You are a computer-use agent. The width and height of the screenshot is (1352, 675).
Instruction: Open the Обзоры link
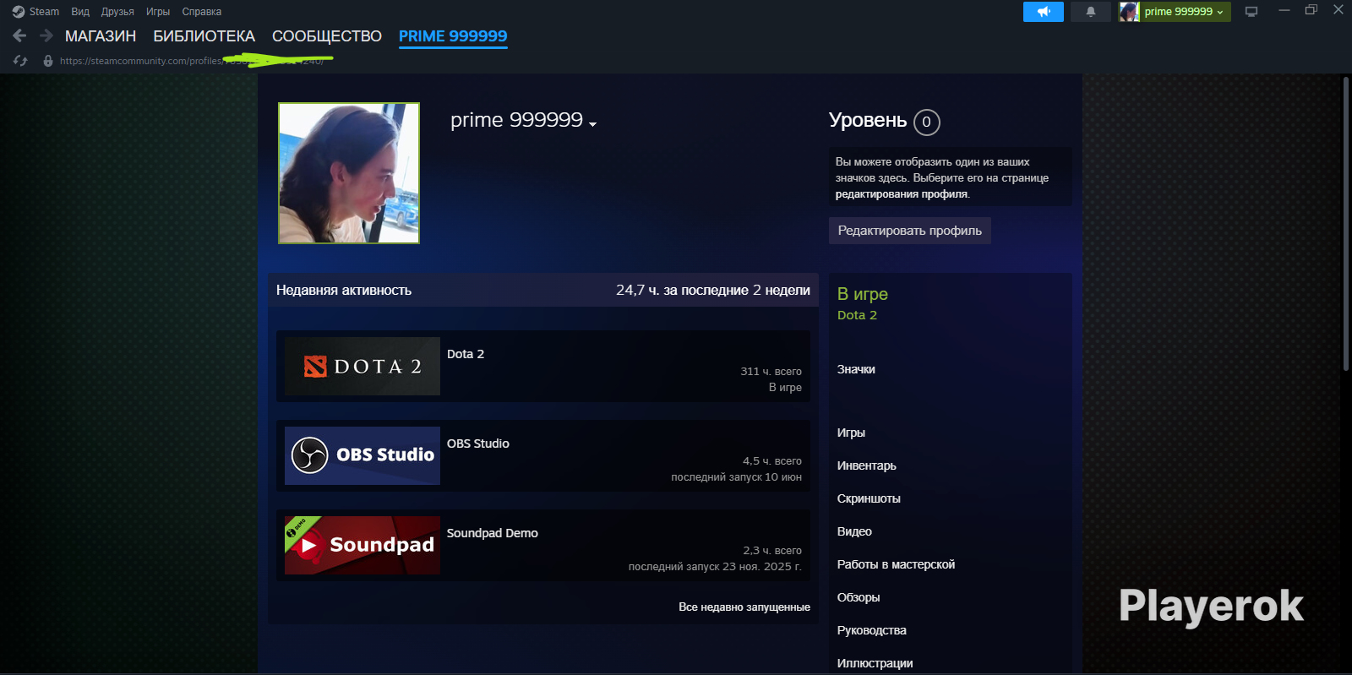(x=859, y=597)
